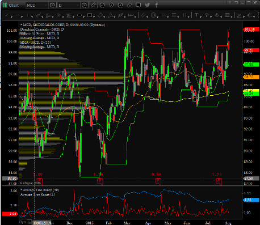This screenshot has width=260, height=225.
Task: Click the MCD, MCDONALDS CORP title label
Action: pos(62,25)
